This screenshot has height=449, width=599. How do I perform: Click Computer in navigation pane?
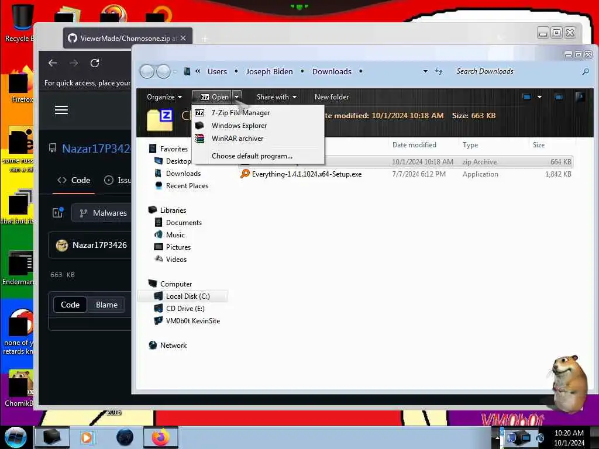(176, 284)
